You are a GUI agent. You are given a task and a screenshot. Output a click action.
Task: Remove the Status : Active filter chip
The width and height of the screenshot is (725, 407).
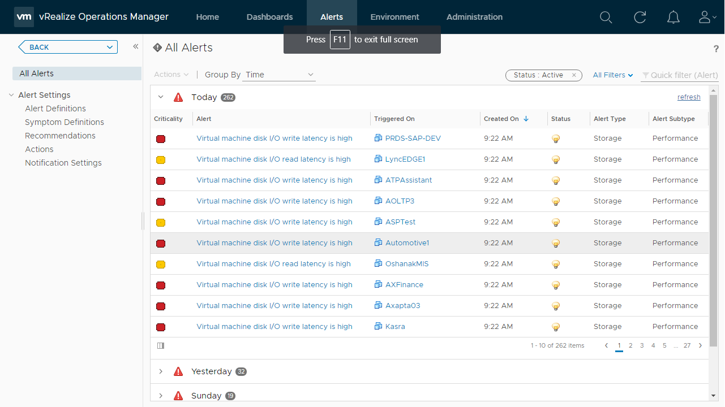[574, 75]
